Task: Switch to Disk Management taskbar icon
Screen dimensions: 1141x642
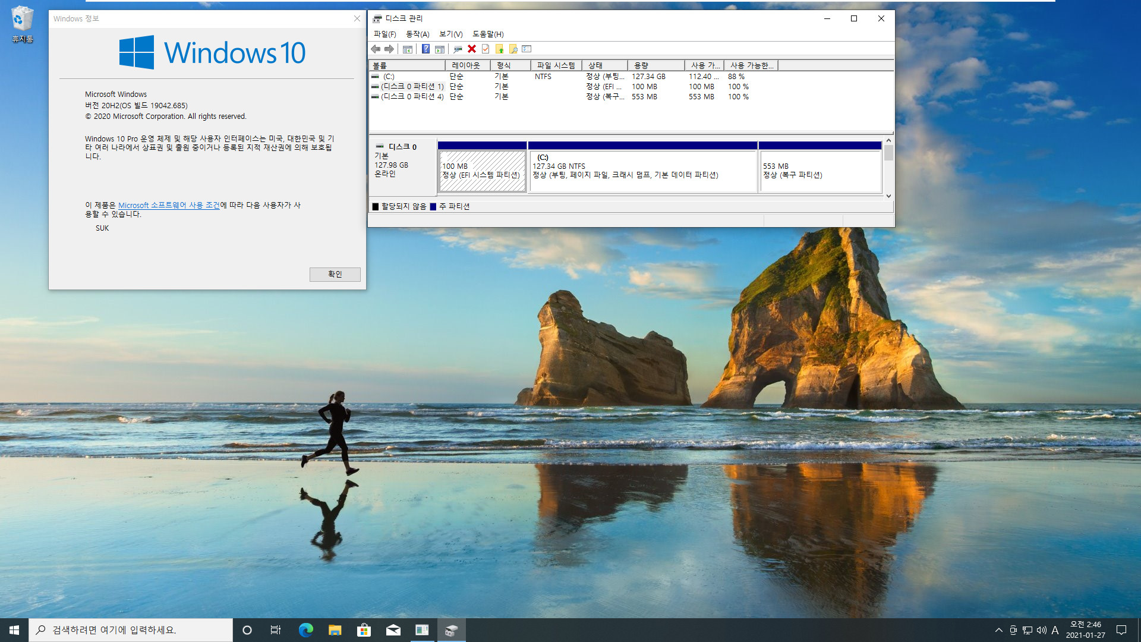Action: 451,630
